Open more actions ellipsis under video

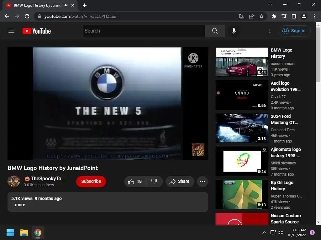pos(203,182)
